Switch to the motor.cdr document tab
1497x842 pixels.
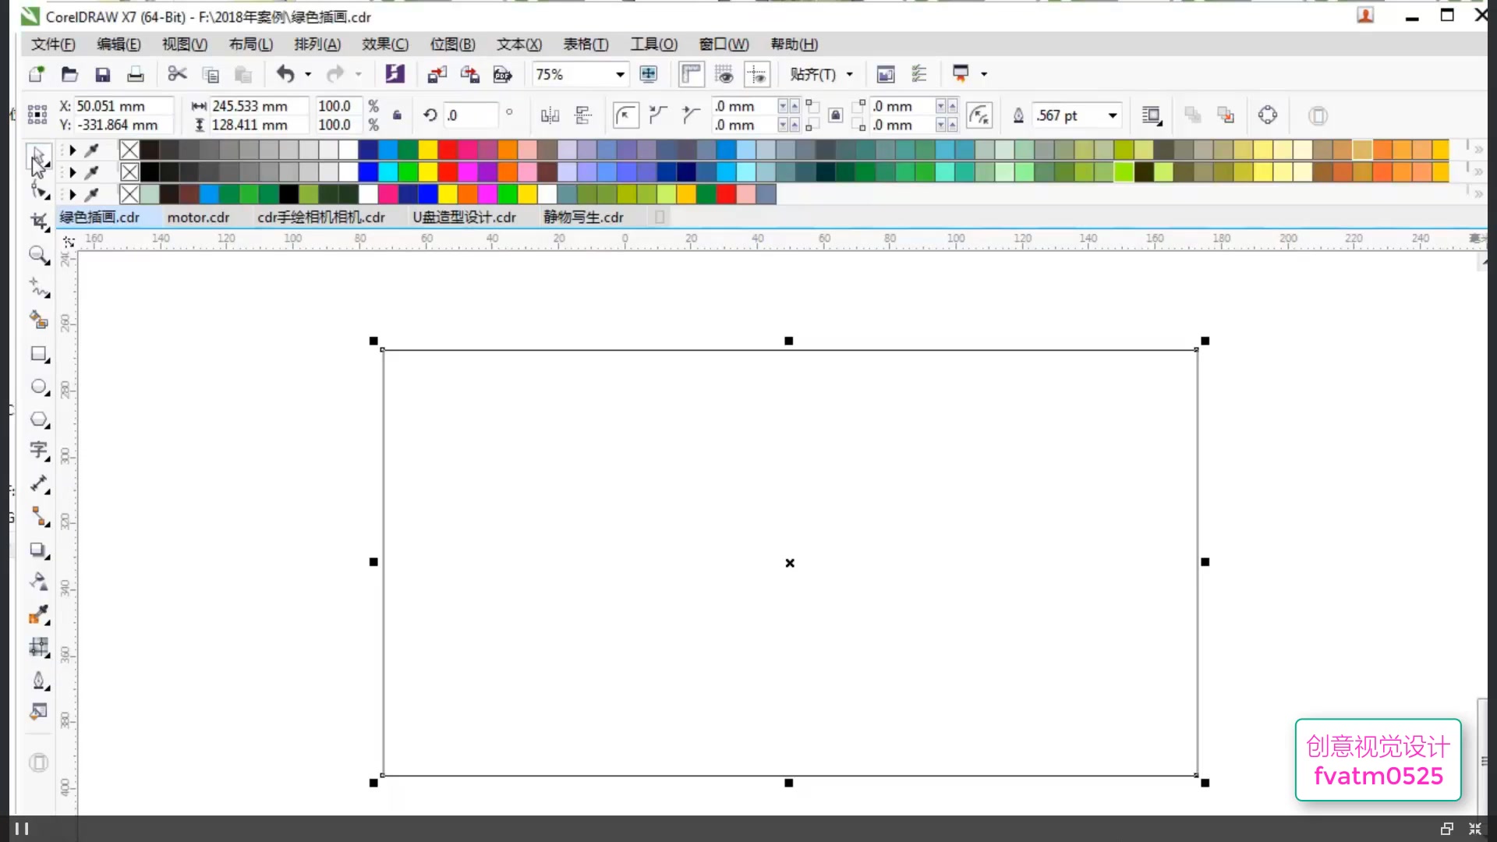coord(198,218)
